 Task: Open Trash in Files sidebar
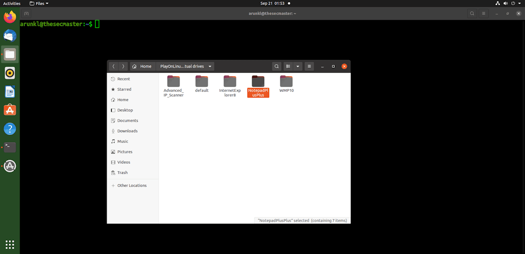tap(133, 172)
